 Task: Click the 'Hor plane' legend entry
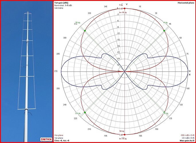click(x=59, y=135)
